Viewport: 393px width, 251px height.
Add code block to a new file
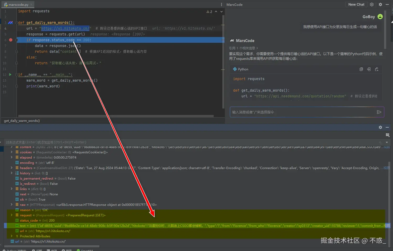pos(377,69)
